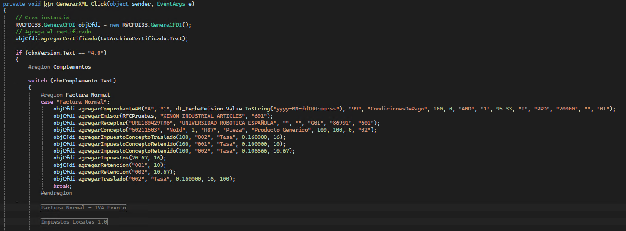Click cbxComplemento.Text in switch statement
626x231 pixels.
tap(83, 81)
